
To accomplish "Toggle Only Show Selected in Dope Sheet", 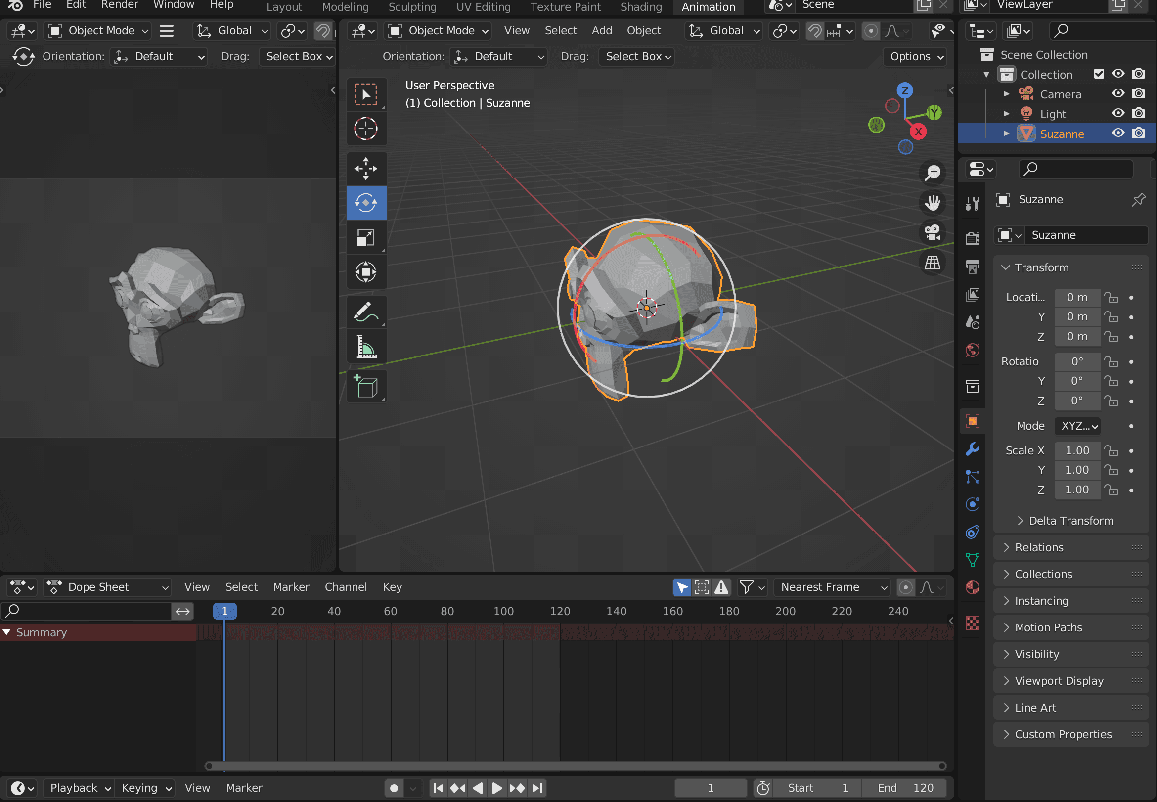I will (682, 587).
